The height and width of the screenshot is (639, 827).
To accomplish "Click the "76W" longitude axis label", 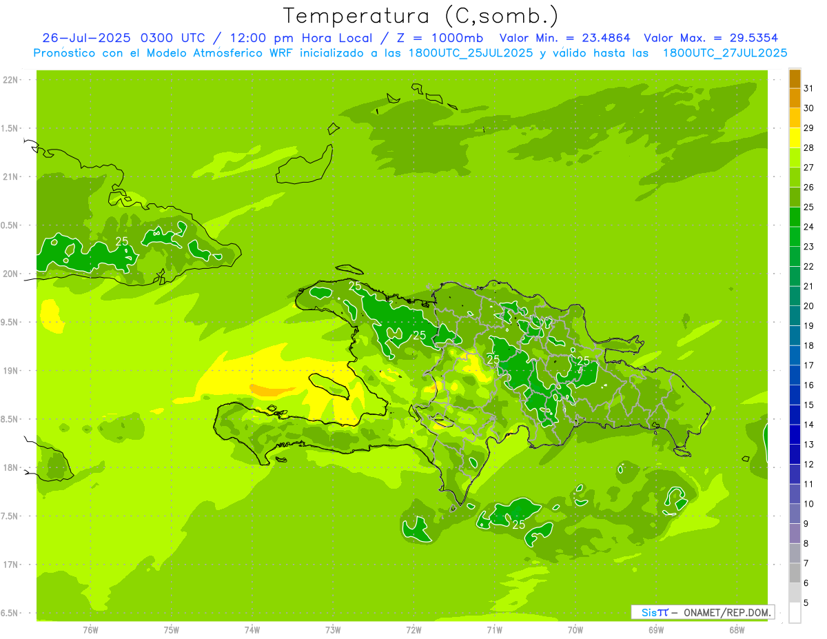I will coord(90,630).
